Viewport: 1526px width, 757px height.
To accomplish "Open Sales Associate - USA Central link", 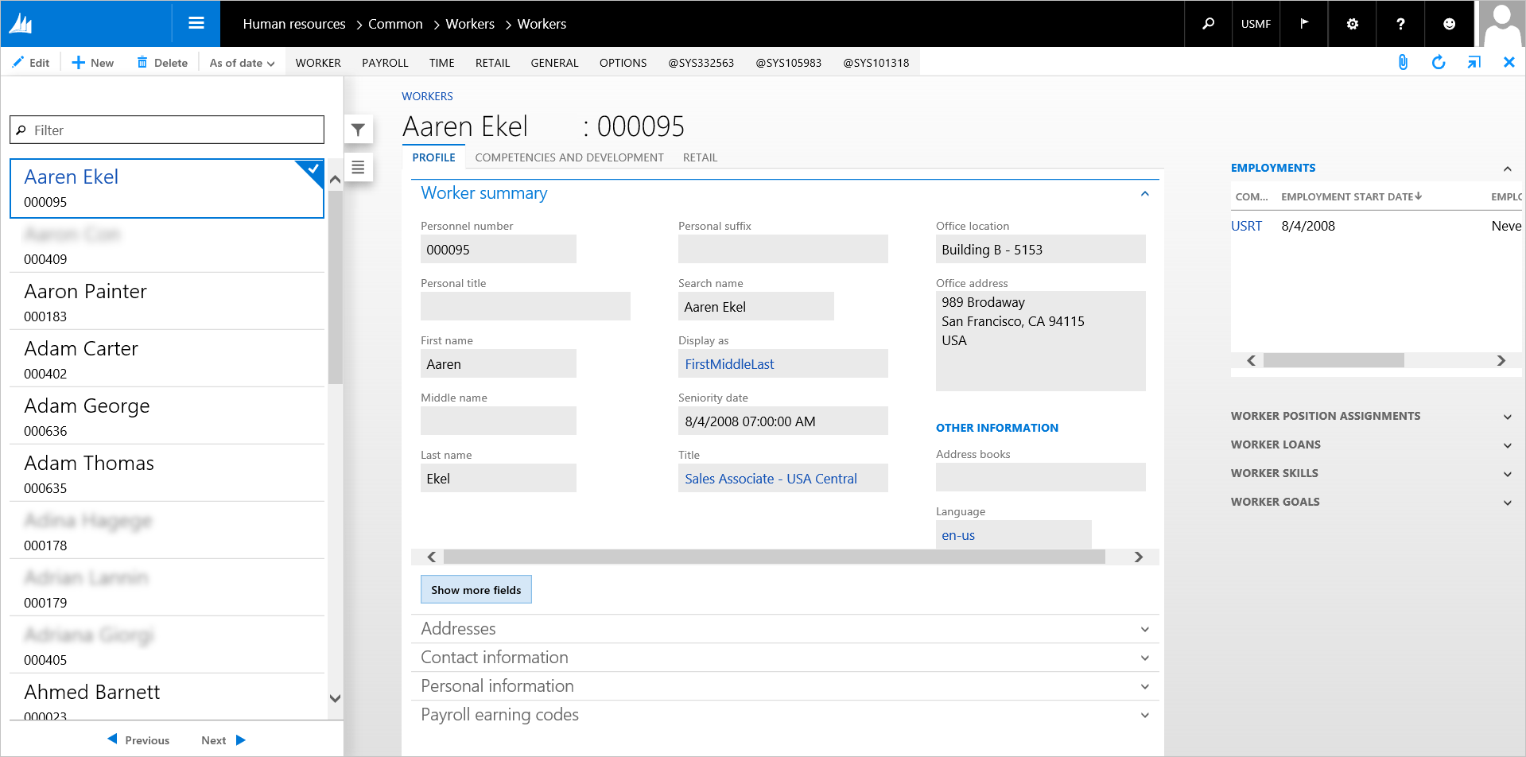I will tap(771, 479).
